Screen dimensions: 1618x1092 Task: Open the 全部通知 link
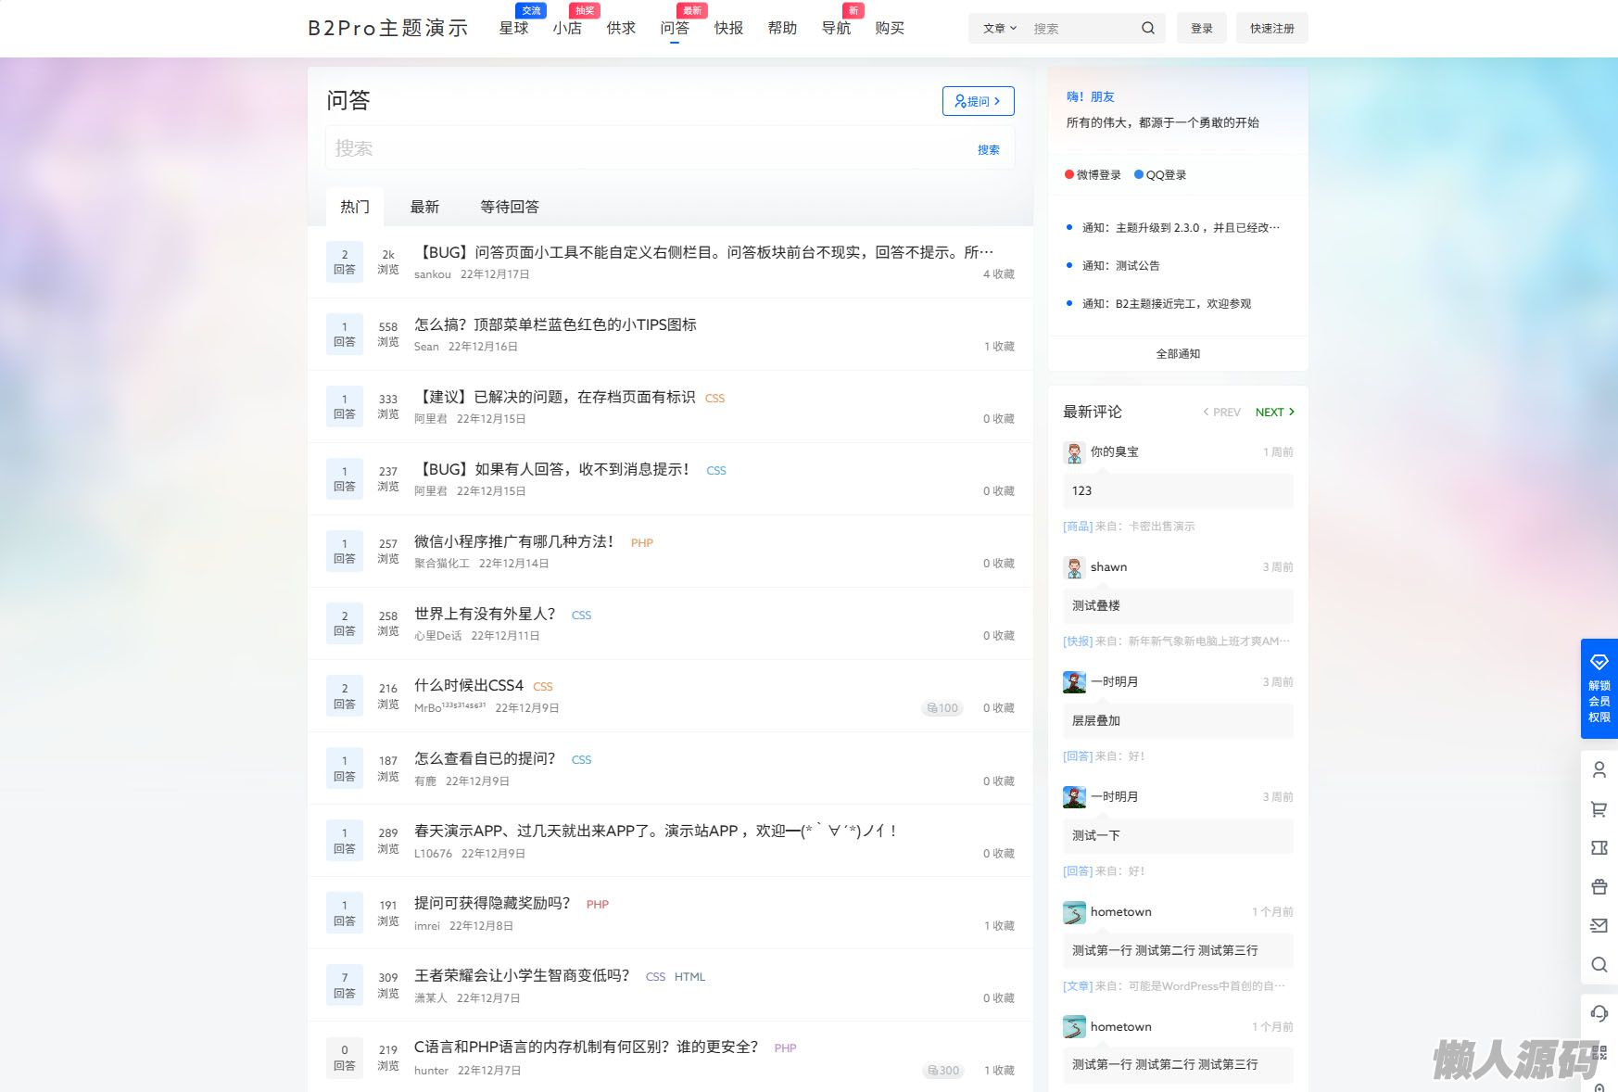coord(1177,353)
